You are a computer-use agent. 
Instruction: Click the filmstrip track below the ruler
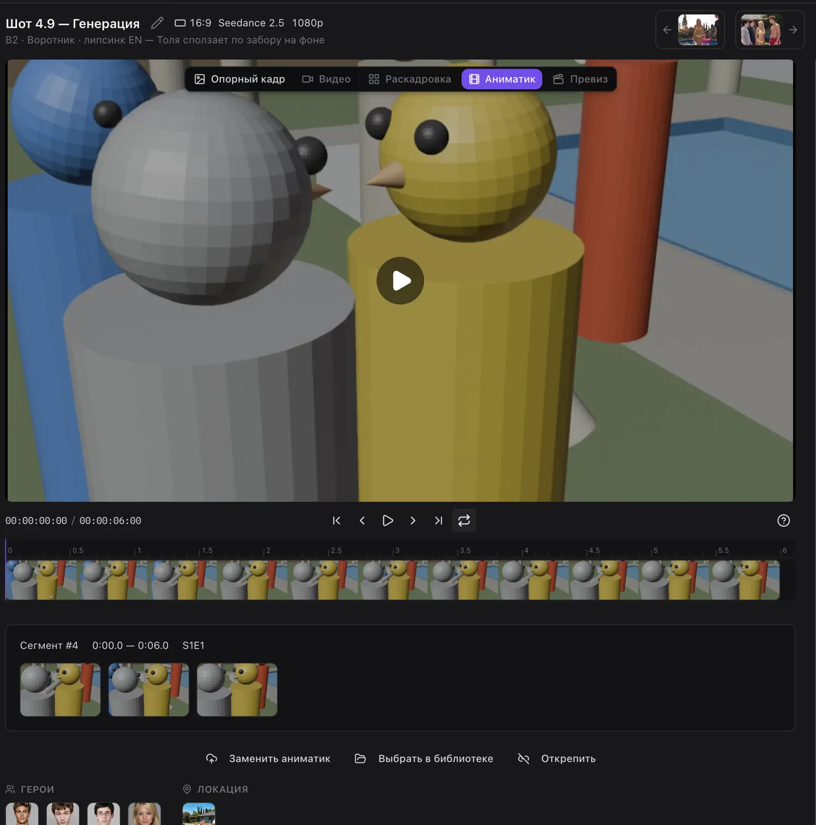tap(392, 580)
